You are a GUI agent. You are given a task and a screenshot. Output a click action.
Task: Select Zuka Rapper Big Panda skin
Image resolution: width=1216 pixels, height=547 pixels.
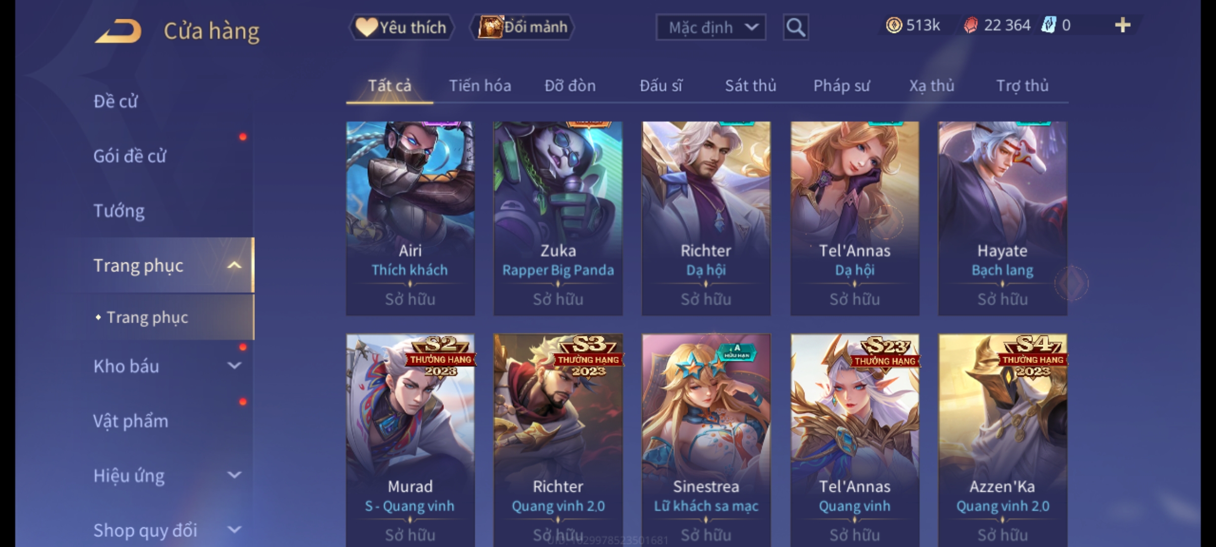(x=558, y=218)
